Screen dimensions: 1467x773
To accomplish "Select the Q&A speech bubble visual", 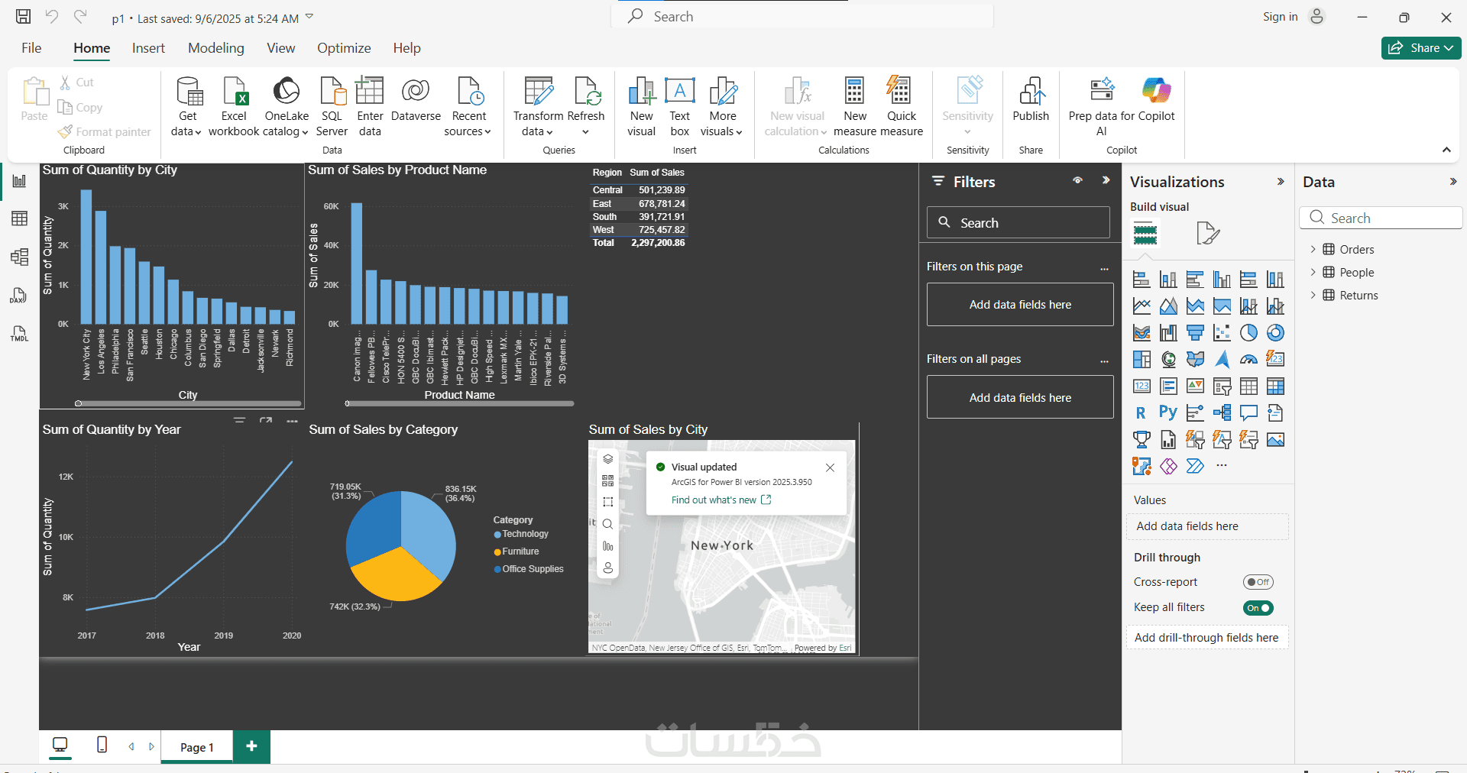I will click(x=1248, y=413).
